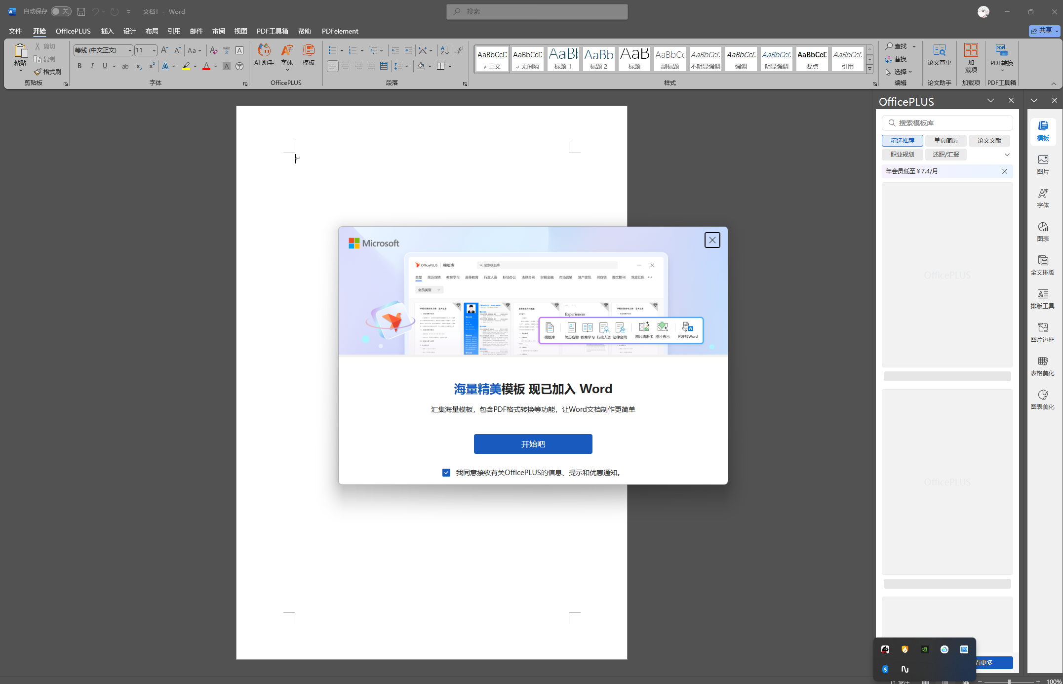The height and width of the screenshot is (684, 1063).
Task: Click the 加载项 add-ins icon
Action: click(x=971, y=57)
